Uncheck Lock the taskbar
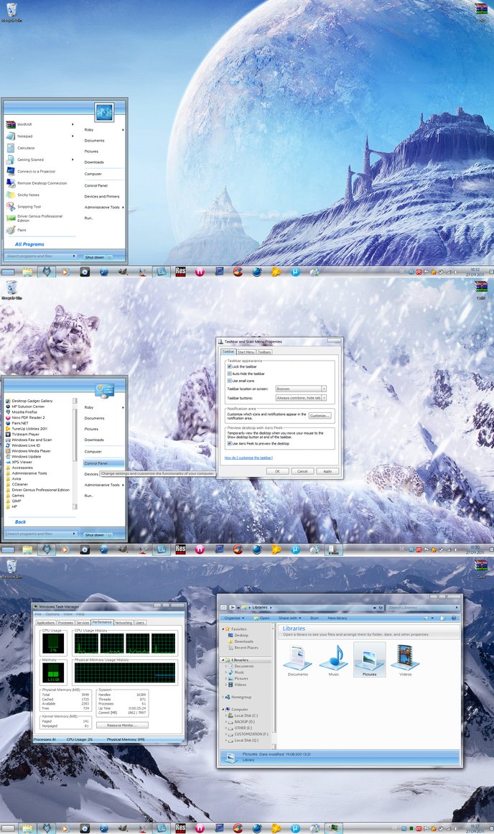This screenshot has width=494, height=834. (229, 366)
